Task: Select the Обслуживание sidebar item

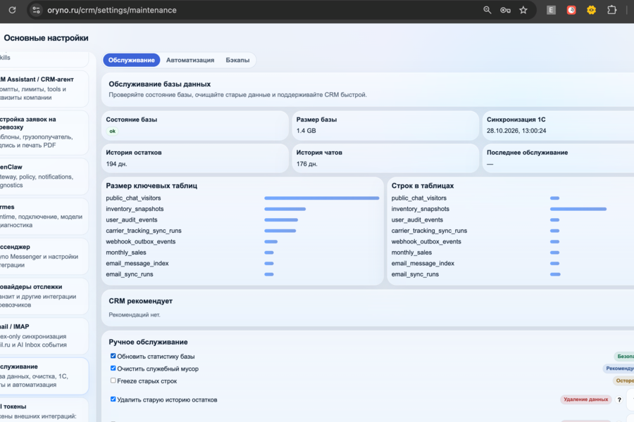Action: [x=44, y=376]
